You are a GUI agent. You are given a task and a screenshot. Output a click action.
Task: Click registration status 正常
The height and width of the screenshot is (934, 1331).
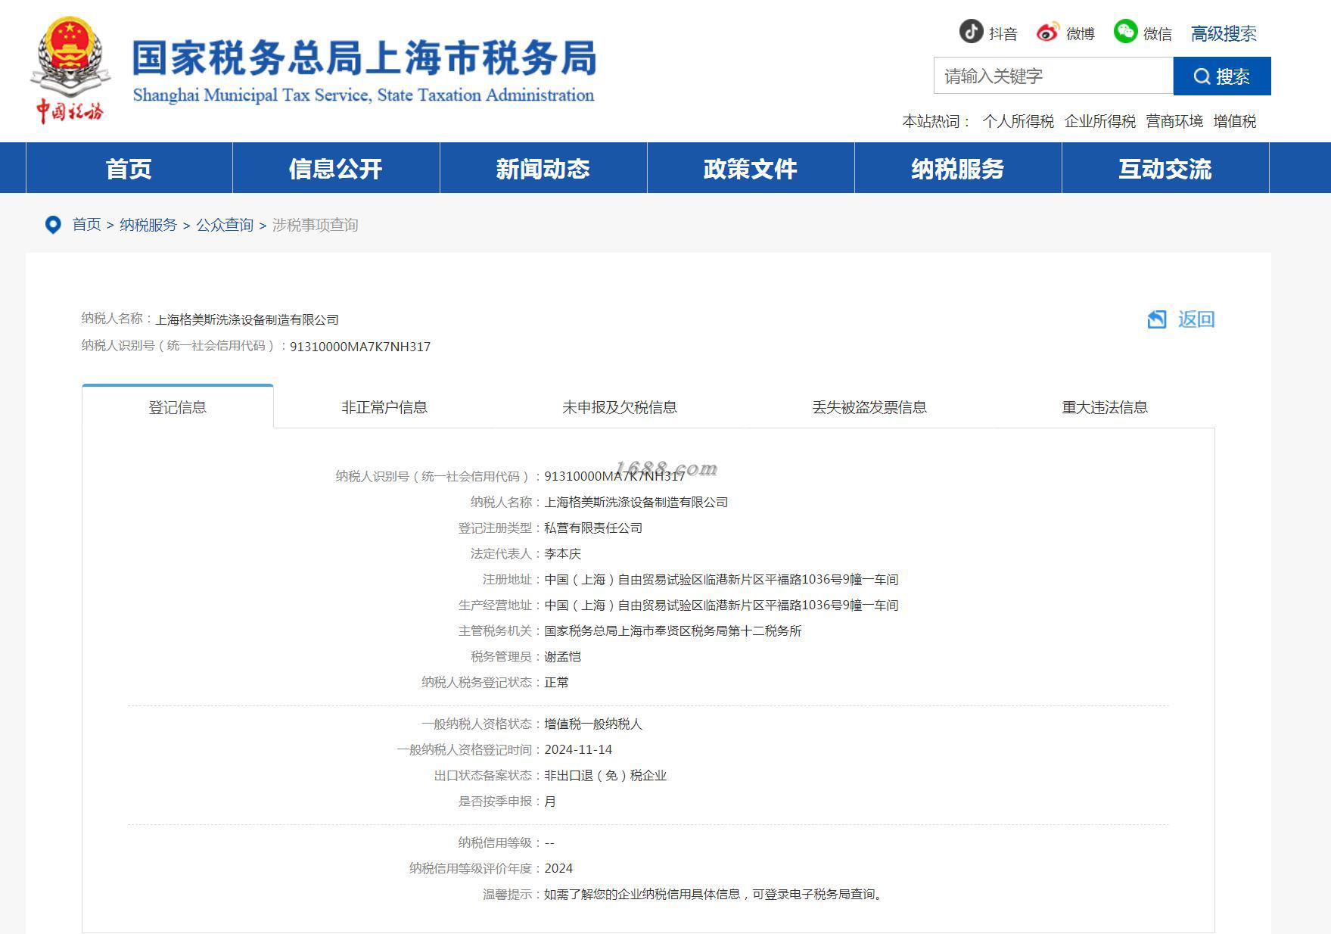[556, 683]
